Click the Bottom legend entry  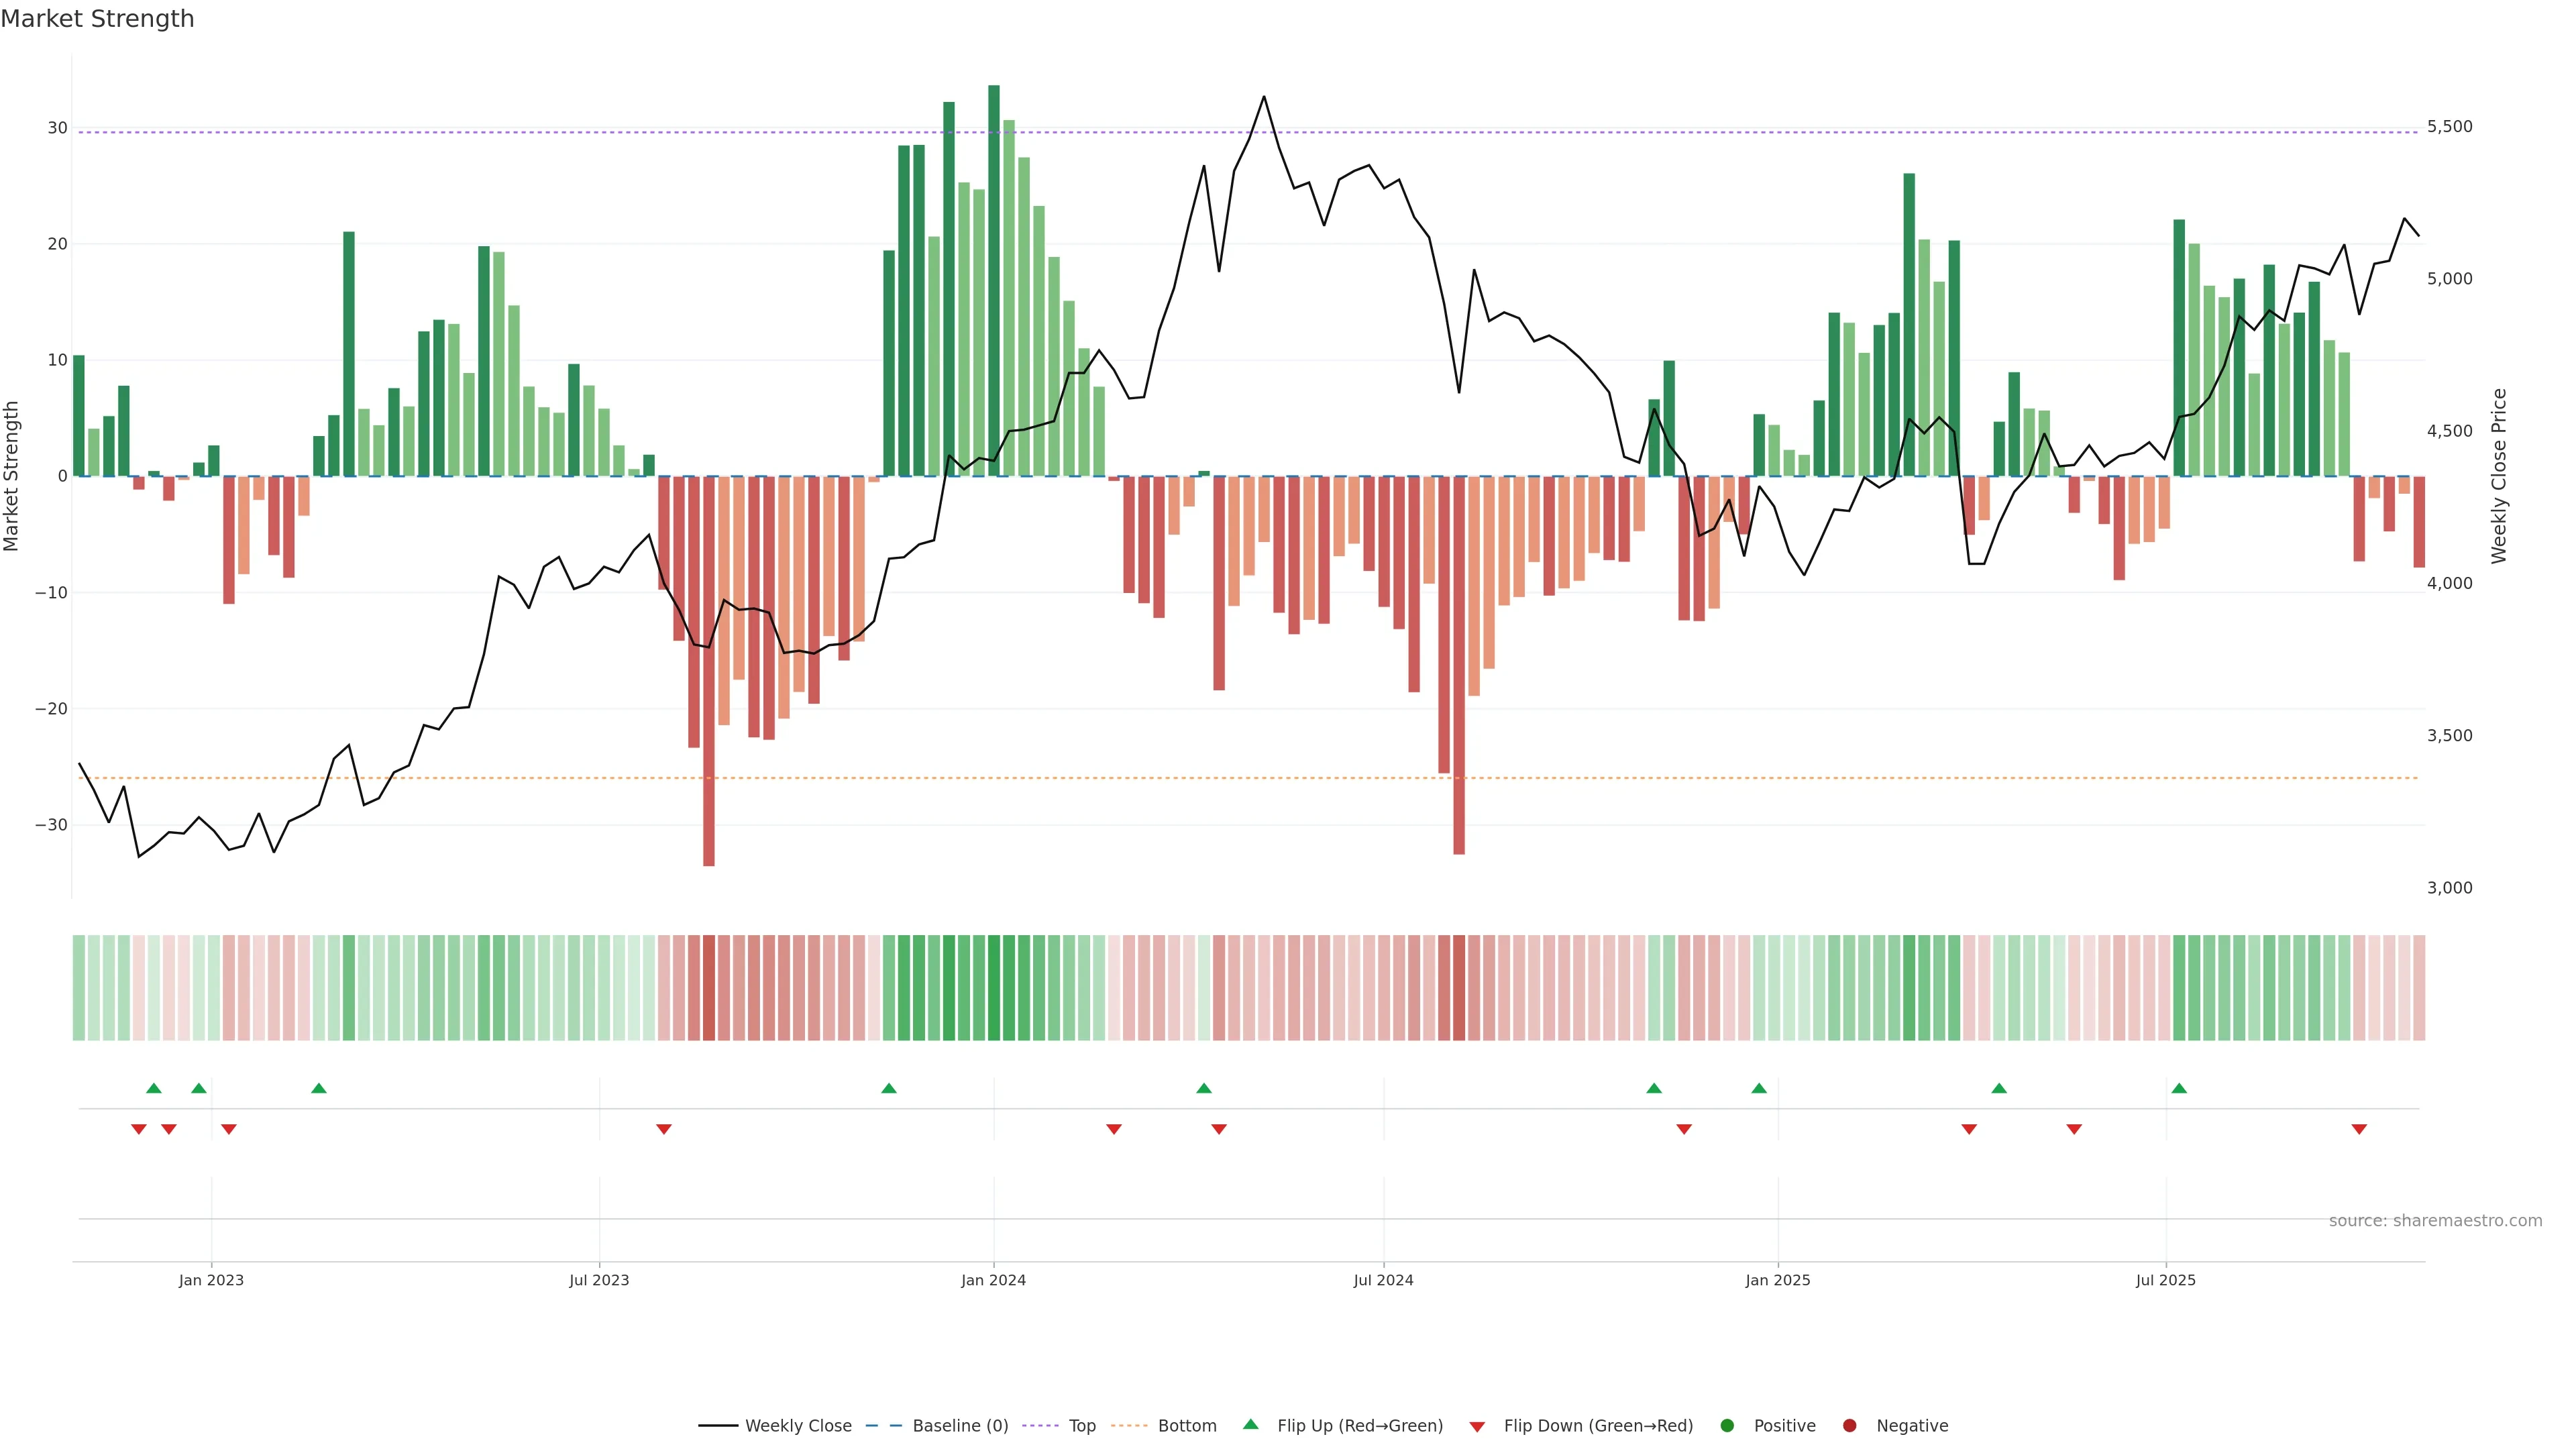click(1186, 1425)
